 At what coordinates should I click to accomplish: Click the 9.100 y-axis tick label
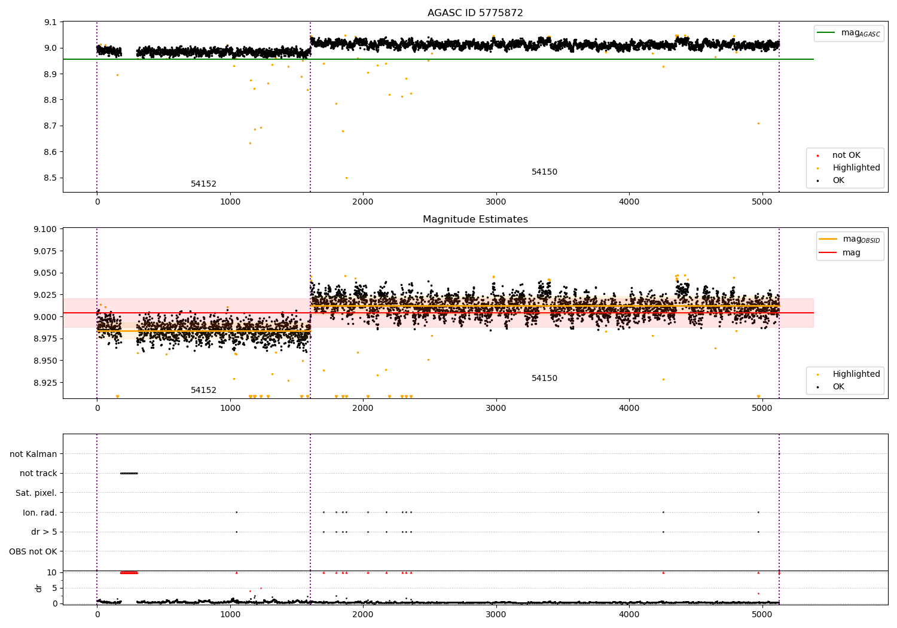click(45, 230)
